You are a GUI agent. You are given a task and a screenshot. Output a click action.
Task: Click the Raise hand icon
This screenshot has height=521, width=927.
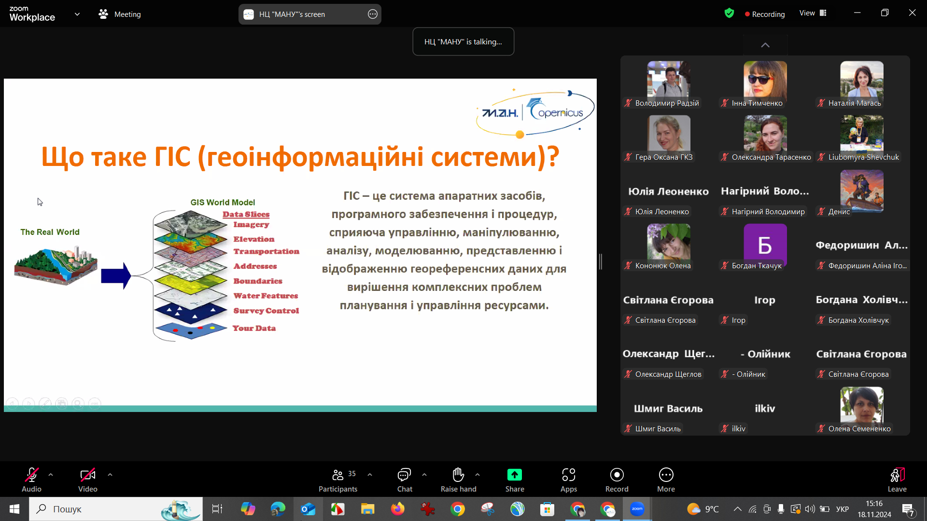click(x=458, y=476)
